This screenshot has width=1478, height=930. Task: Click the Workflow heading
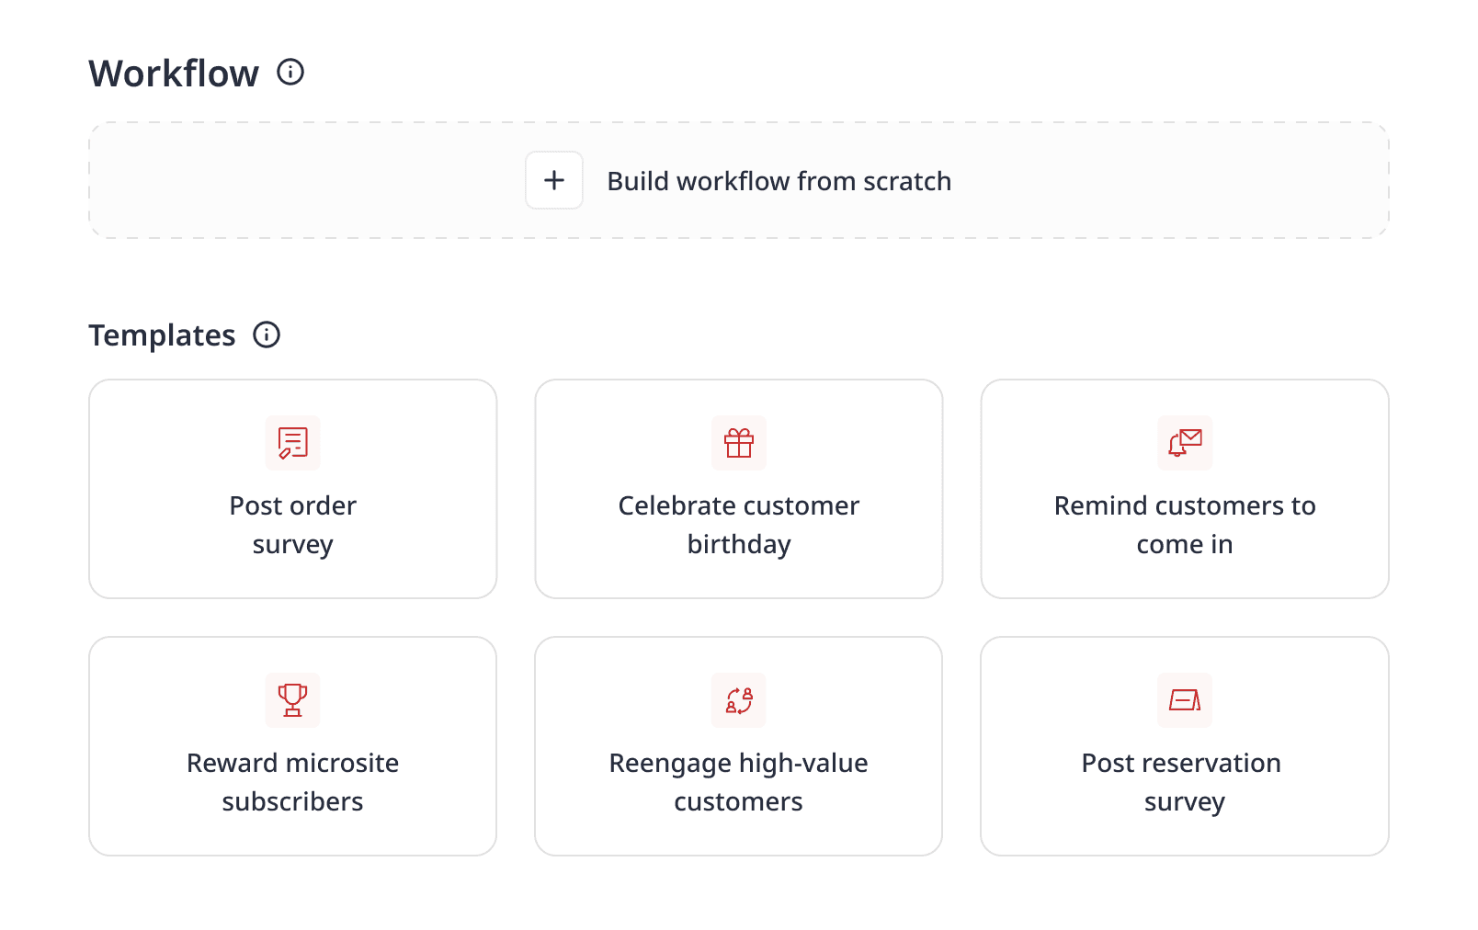click(174, 74)
